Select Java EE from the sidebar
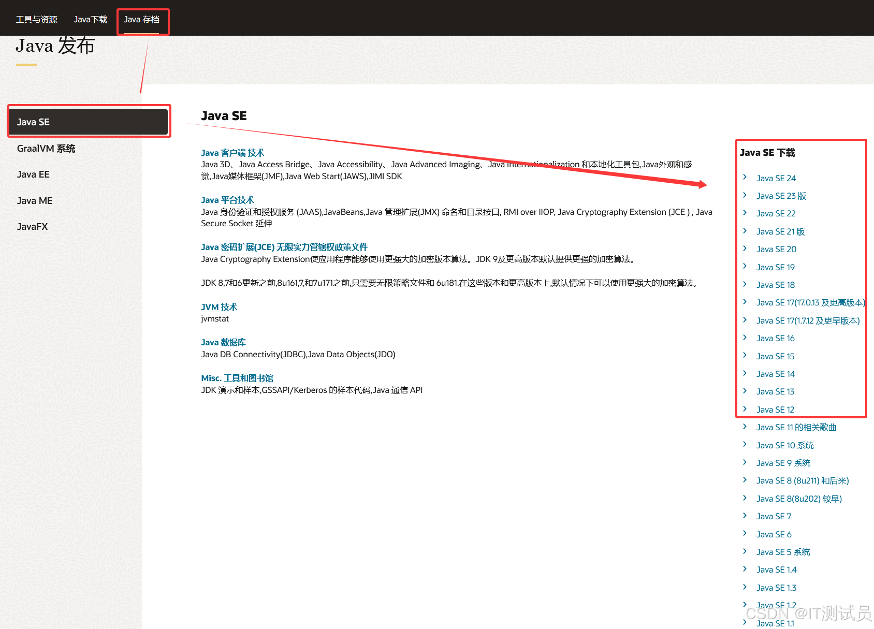Image resolution: width=874 pixels, height=629 pixels. (x=33, y=174)
